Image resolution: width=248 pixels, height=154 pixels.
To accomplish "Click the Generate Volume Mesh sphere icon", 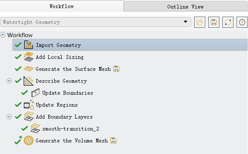I will 29,140.
